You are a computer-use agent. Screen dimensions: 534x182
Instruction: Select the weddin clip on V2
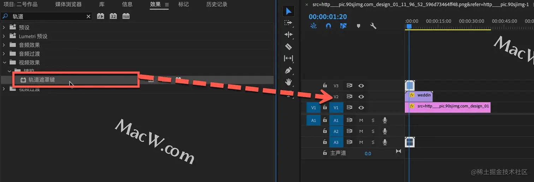click(x=419, y=97)
